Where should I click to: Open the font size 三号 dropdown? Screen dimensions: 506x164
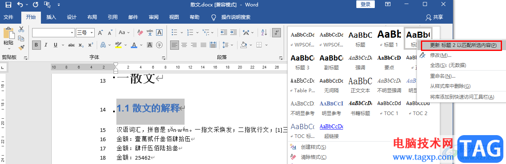pyautogui.click(x=92, y=33)
